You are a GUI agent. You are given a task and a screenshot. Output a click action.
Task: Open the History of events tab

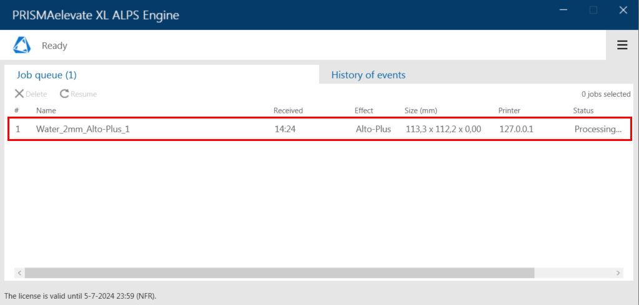click(x=369, y=75)
